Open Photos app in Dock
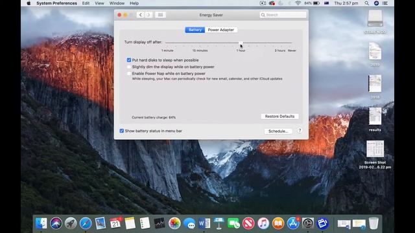Viewport: 415px width, 233px height. coord(174,223)
